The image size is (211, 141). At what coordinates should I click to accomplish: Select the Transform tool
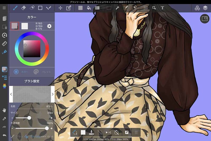click(69, 8)
